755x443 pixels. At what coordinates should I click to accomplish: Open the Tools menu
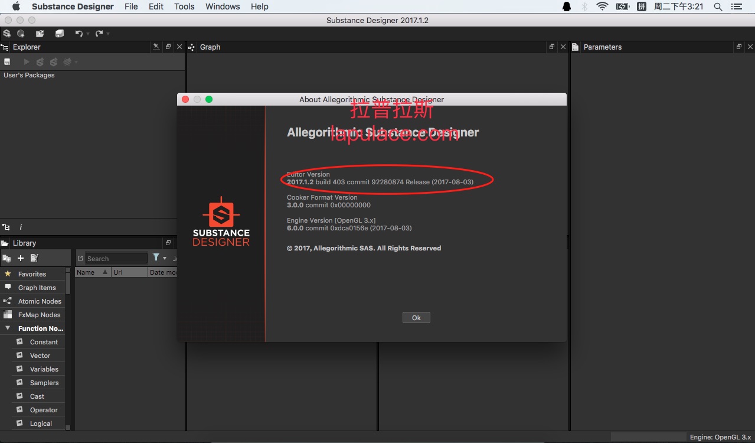(x=184, y=6)
